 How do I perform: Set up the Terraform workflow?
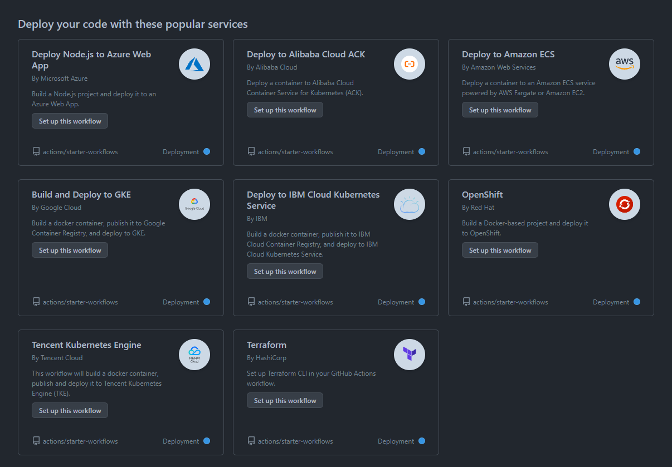tap(285, 400)
